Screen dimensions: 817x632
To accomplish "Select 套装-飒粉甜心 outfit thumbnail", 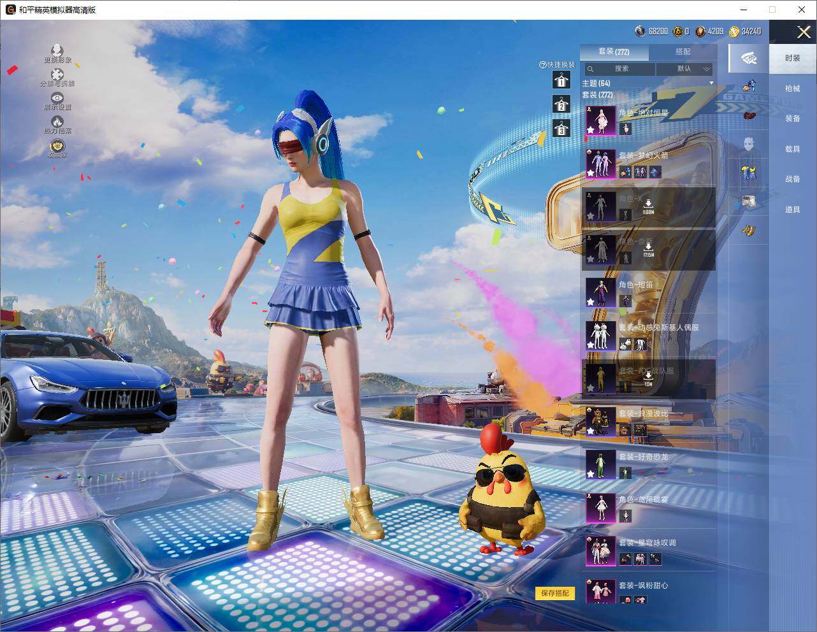I will click(x=600, y=592).
